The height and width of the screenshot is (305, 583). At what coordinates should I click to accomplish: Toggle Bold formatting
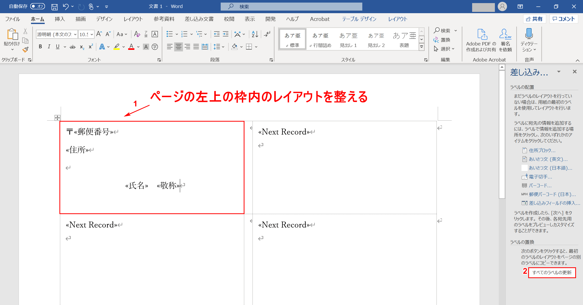(x=40, y=47)
